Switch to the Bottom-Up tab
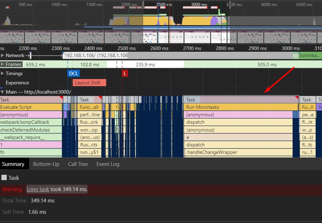 (46, 164)
